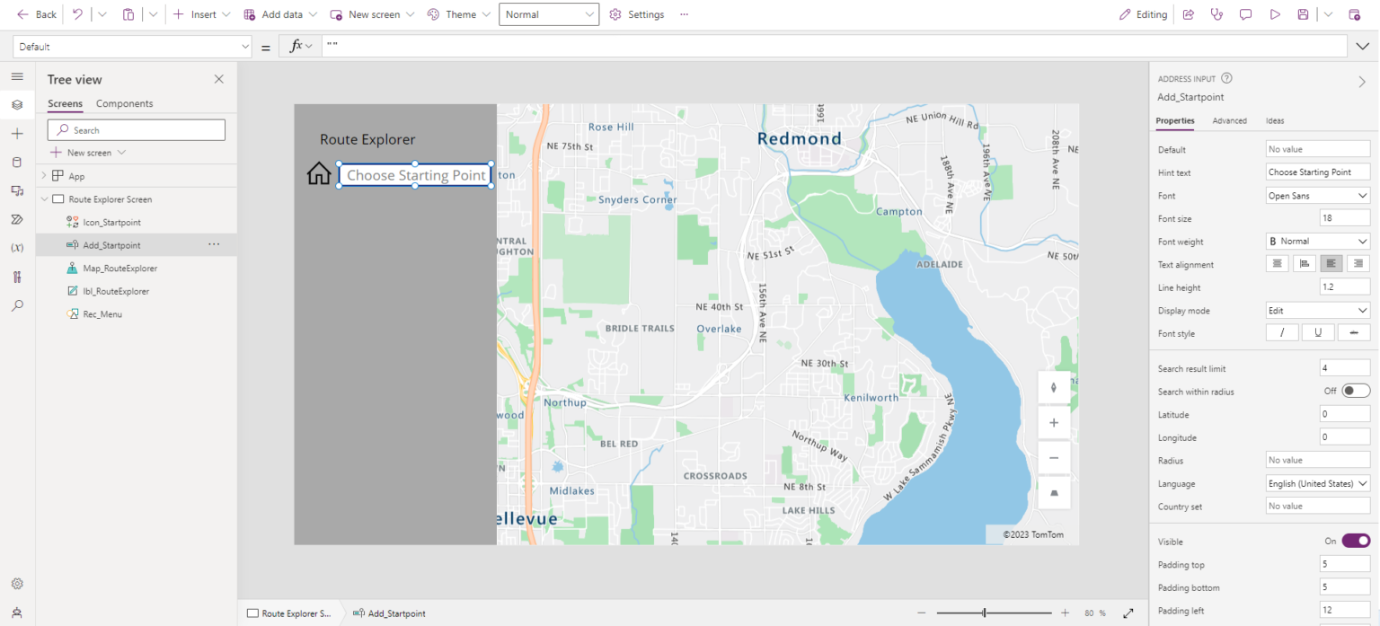Image resolution: width=1380 pixels, height=626 pixels.
Task: Open the Font dropdown showing Open Sans
Action: click(1317, 195)
